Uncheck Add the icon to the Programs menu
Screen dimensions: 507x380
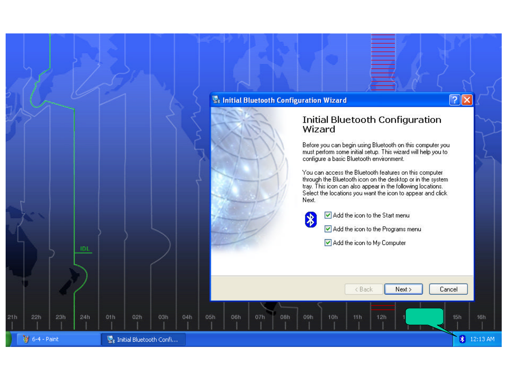point(328,229)
